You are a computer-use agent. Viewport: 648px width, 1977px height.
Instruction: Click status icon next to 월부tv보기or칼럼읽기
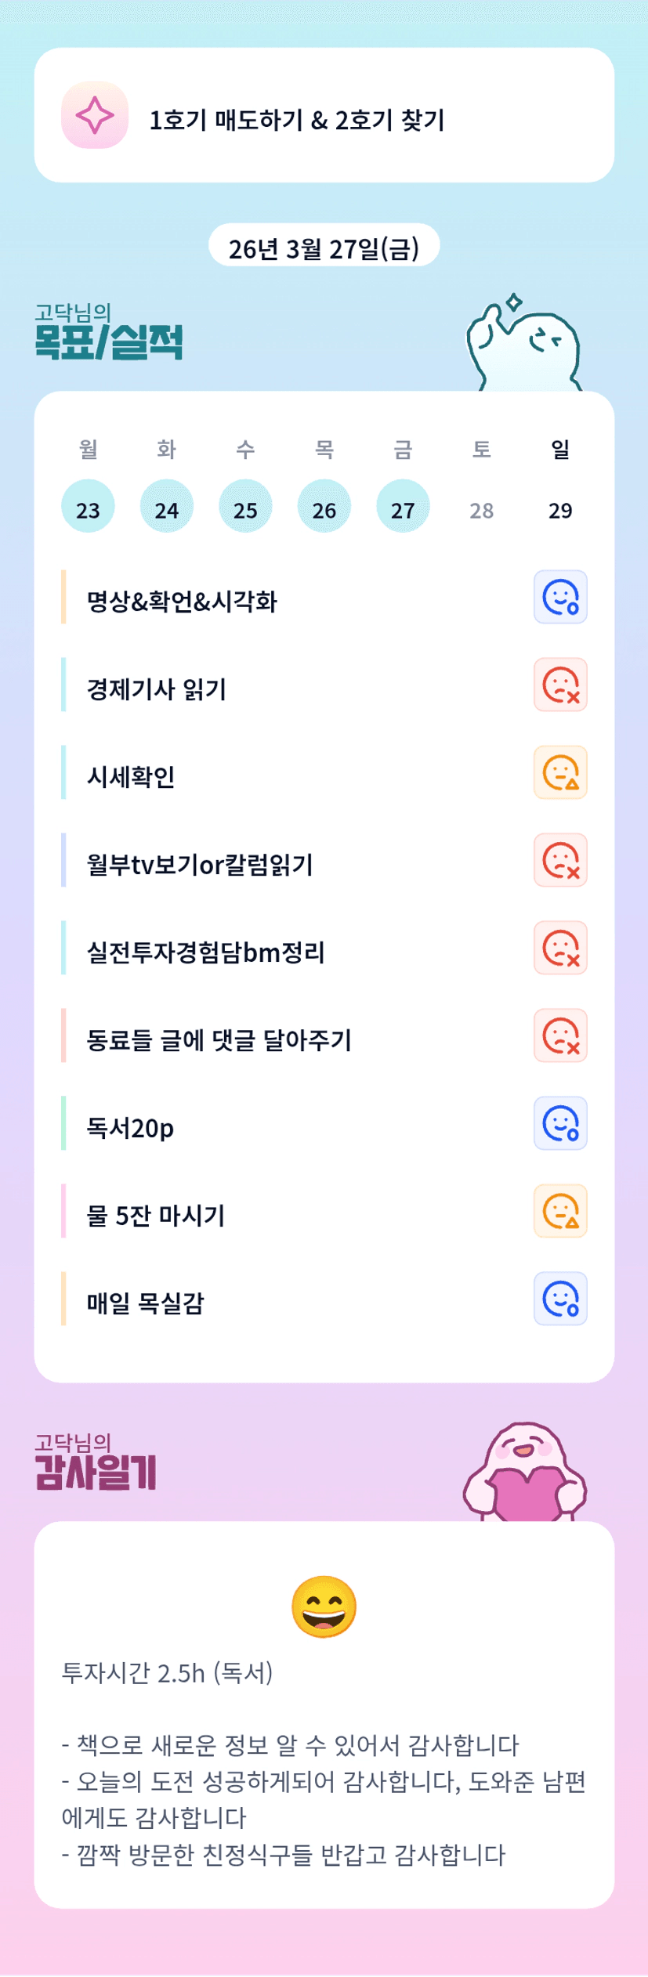[x=560, y=861]
